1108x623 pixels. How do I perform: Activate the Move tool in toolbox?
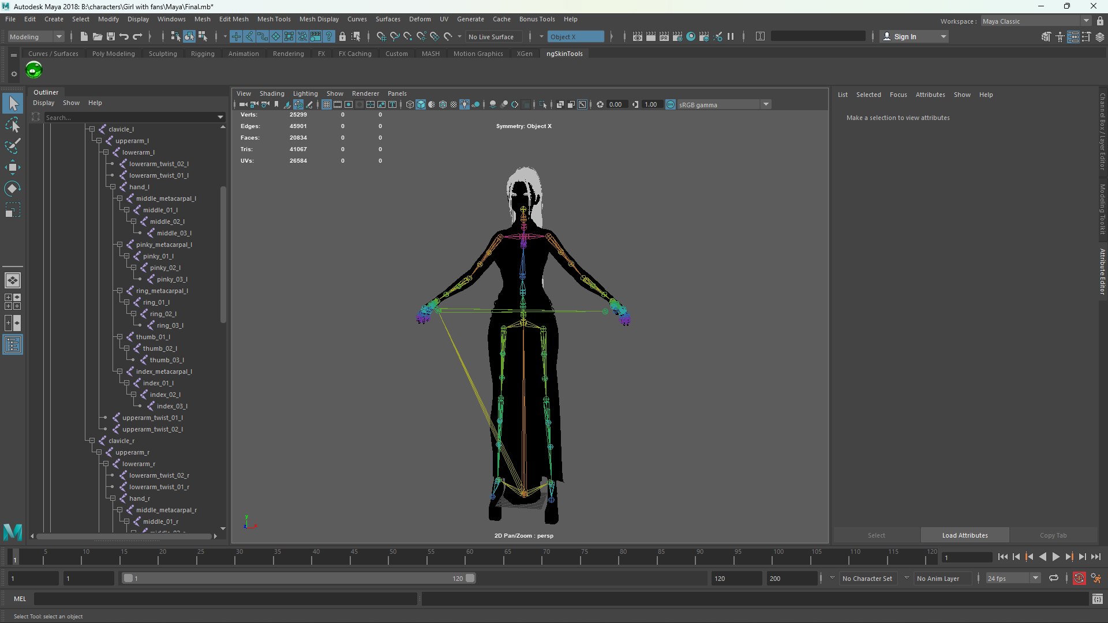[13, 167]
